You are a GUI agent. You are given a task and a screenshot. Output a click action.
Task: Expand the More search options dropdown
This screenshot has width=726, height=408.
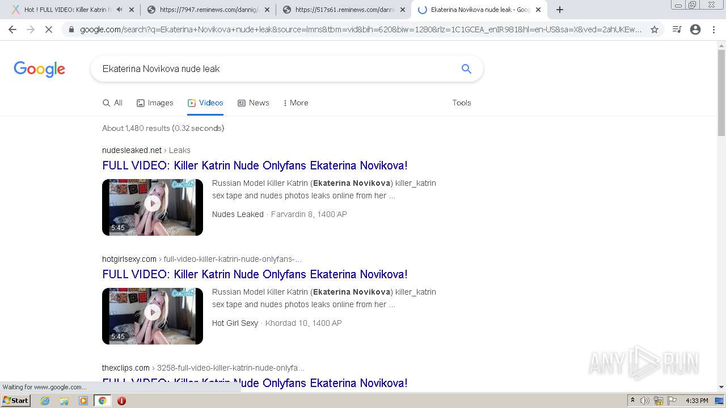click(x=296, y=103)
